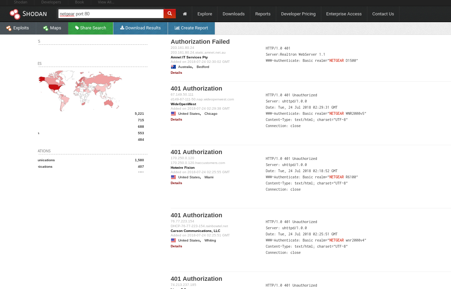This screenshot has height=289, width=451.
Task: Click IP address 74.213.237.185
Action: click(183, 285)
